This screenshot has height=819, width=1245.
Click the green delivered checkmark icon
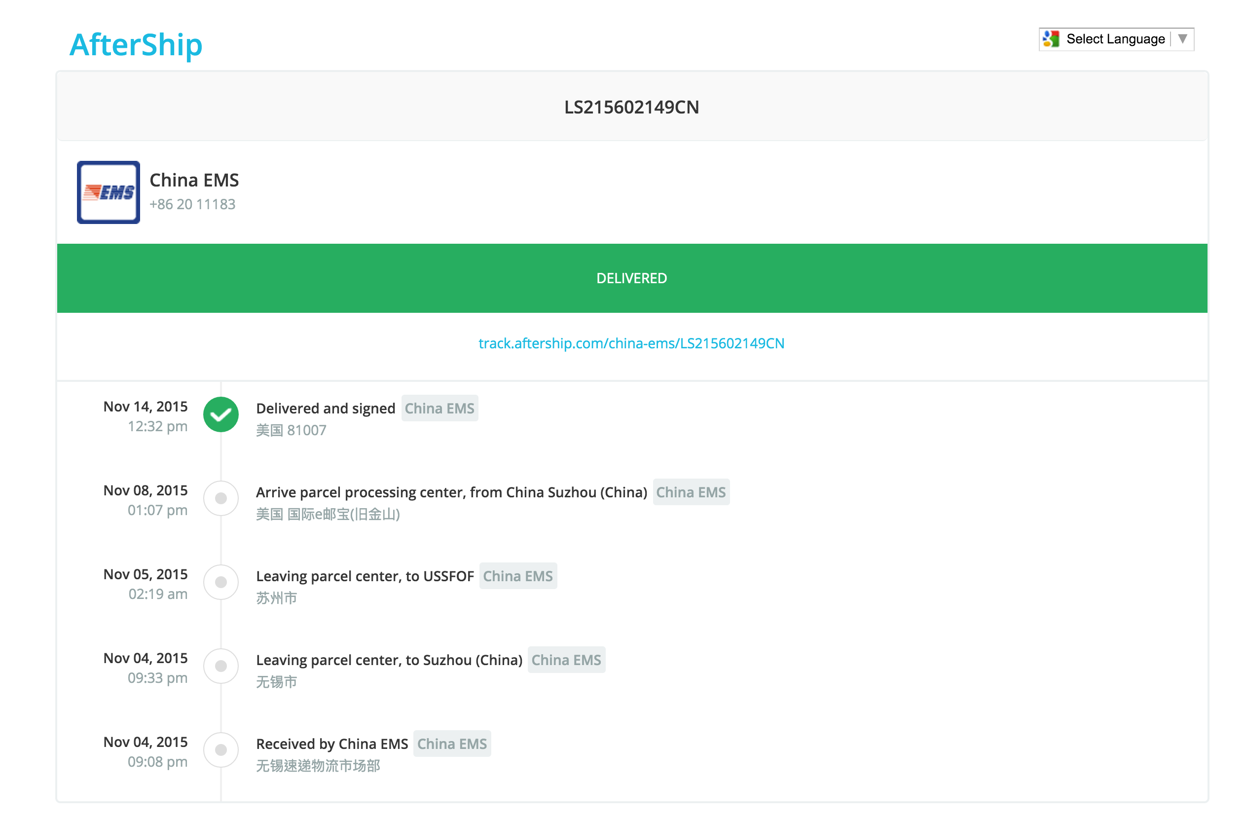coord(221,414)
